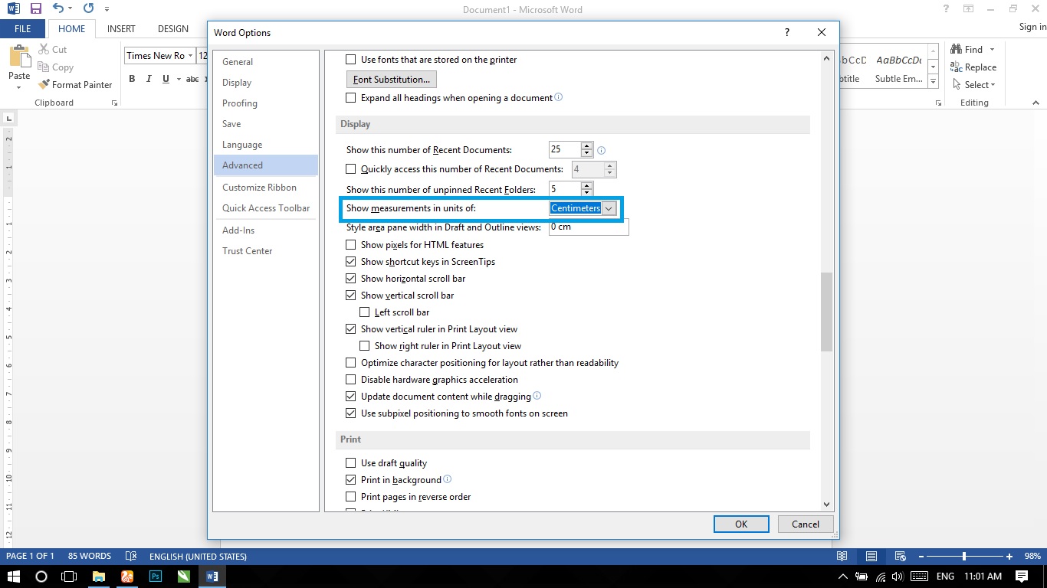This screenshot has height=588, width=1047.
Task: Check Show pixels for HTML features
Action: 351,245
